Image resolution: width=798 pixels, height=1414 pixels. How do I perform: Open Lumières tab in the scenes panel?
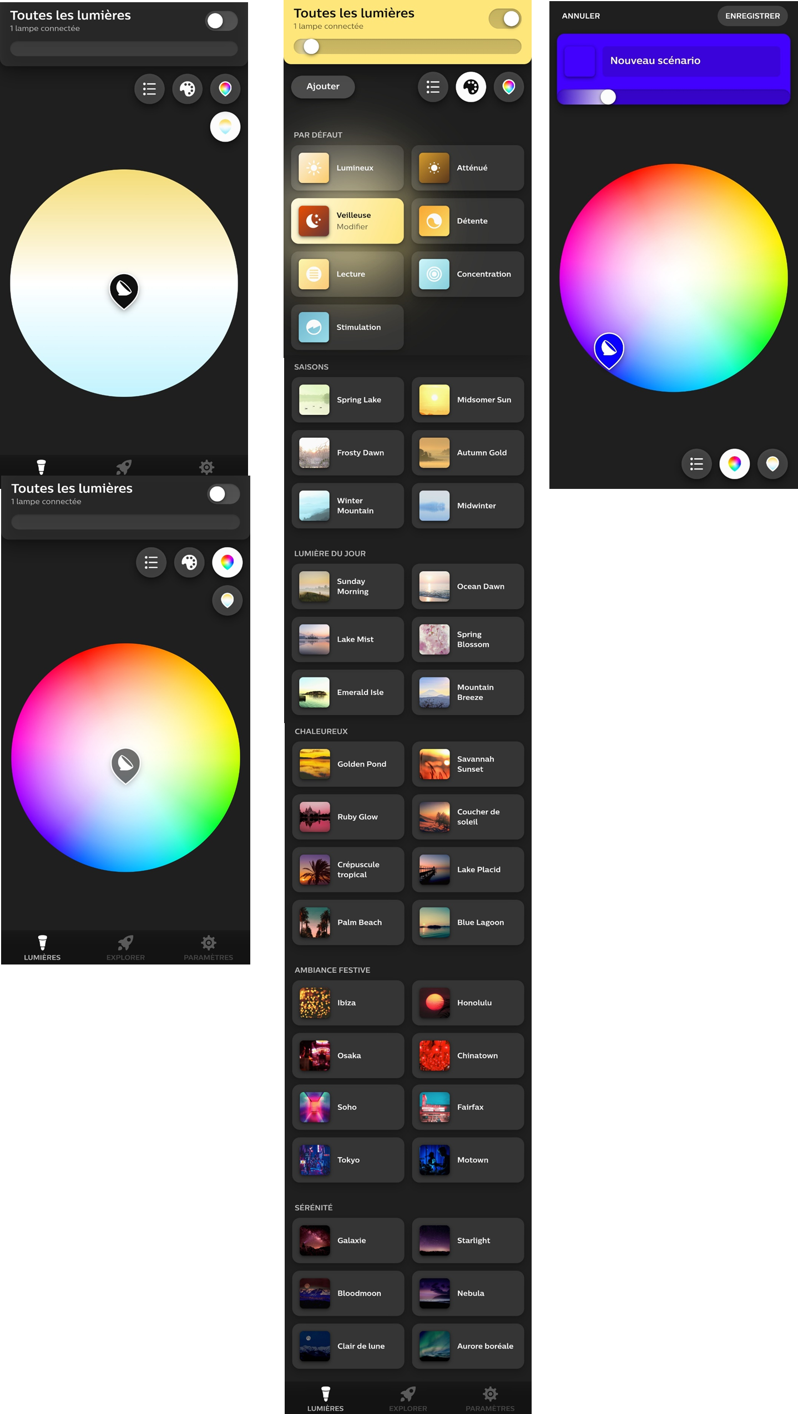[326, 1398]
